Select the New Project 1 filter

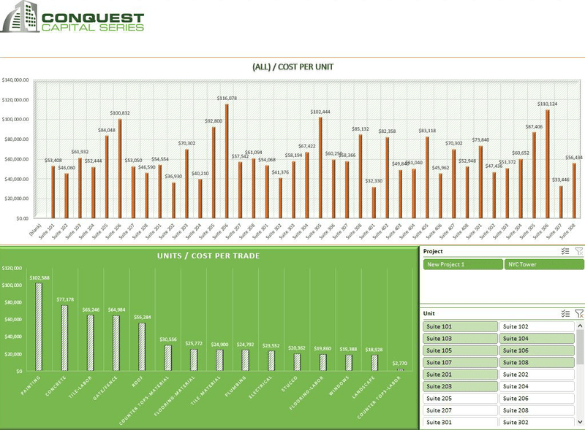(462, 264)
